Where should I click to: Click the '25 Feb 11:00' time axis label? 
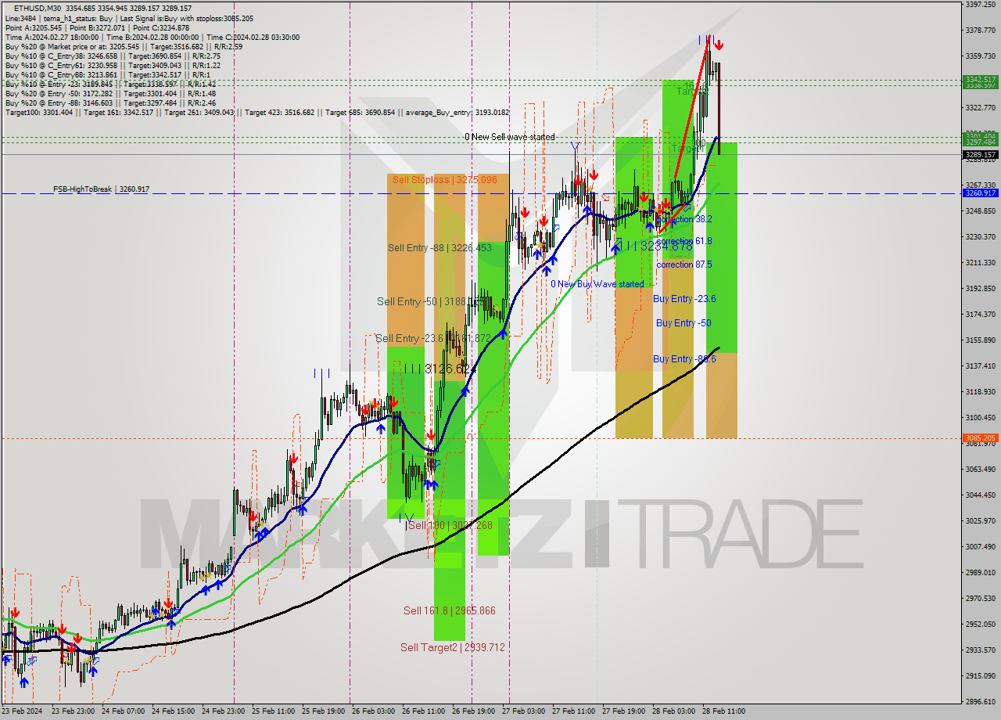273,711
